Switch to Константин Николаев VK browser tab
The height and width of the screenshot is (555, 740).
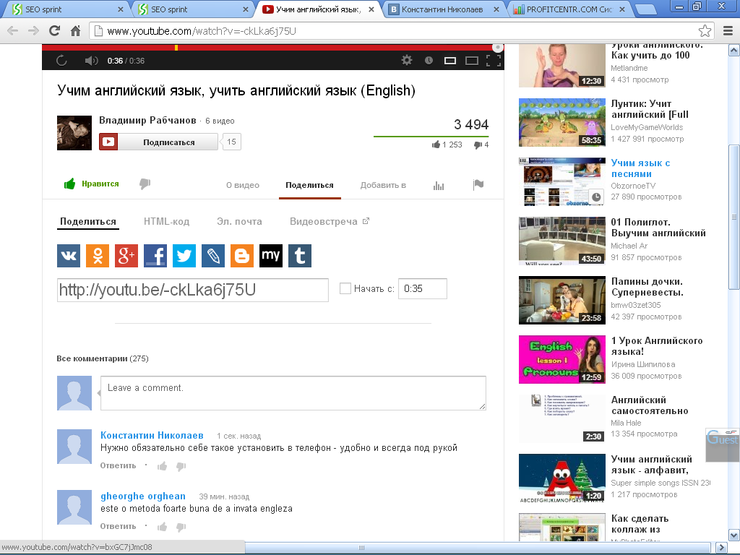442,9
